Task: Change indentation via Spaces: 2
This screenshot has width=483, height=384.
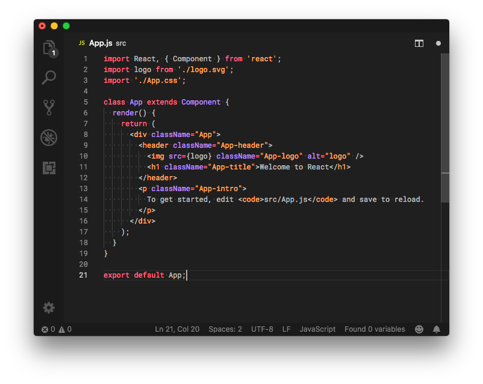Action: click(225, 329)
